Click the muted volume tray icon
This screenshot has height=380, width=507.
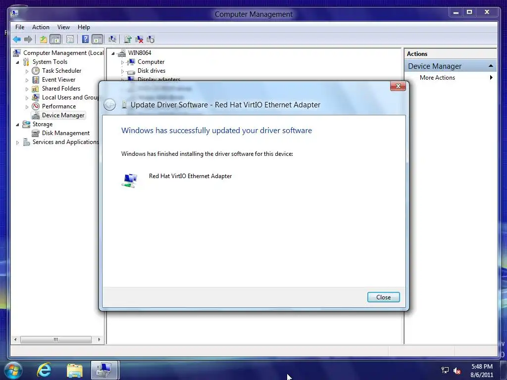click(x=457, y=371)
